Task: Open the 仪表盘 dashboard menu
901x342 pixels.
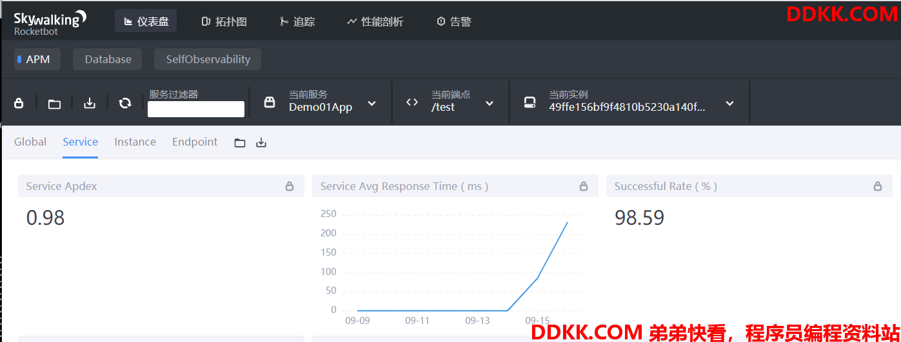Action: tap(146, 21)
